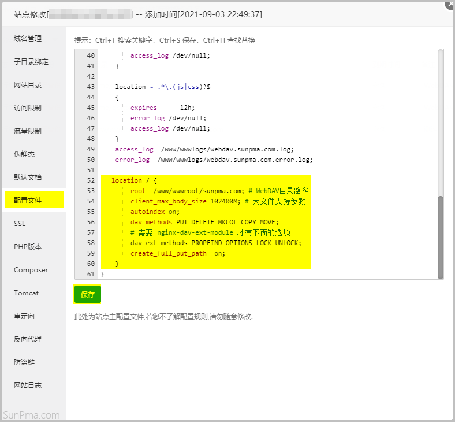Close the site edit dialog

click(x=450, y=5)
